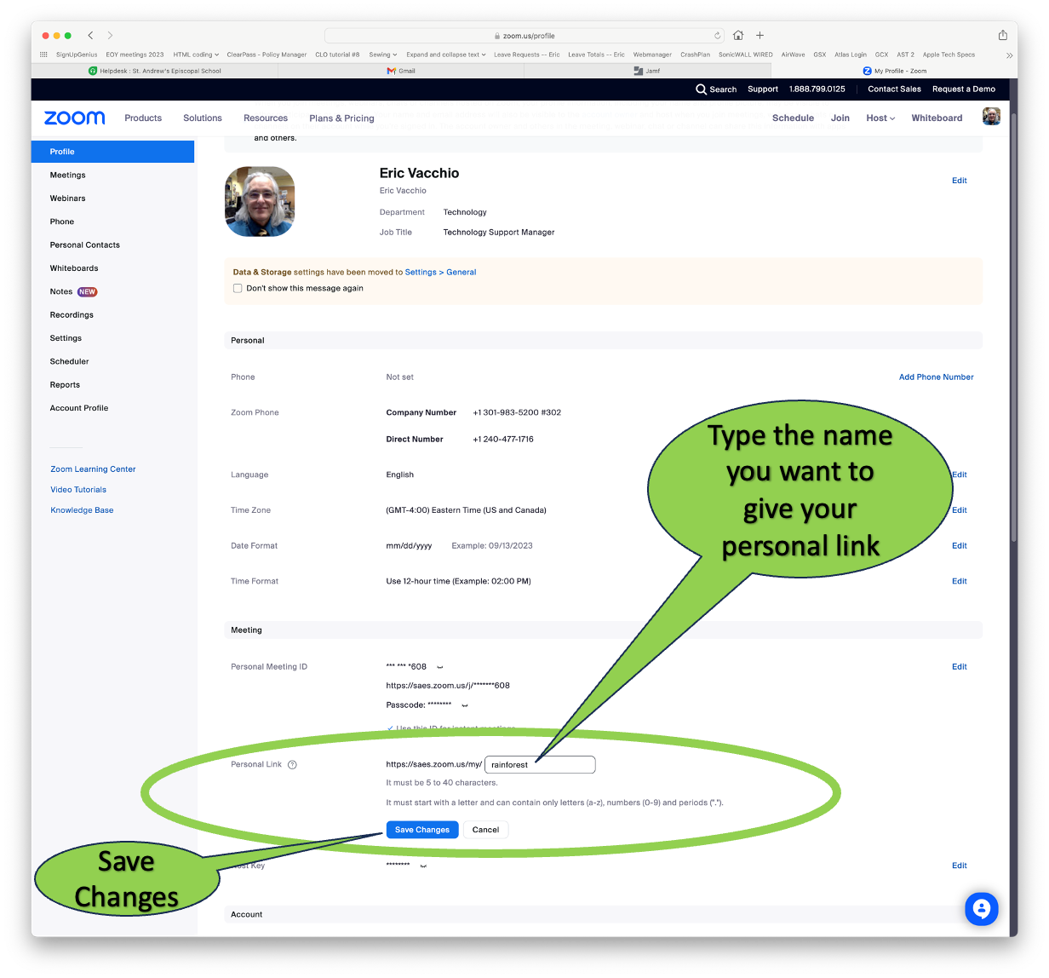The width and height of the screenshot is (1049, 978).
Task: Open Whiteboards in the sidebar
Action: 74,268
